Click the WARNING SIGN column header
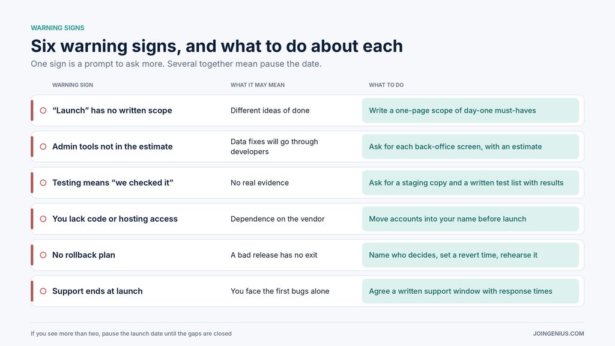615x346 pixels. click(x=73, y=85)
